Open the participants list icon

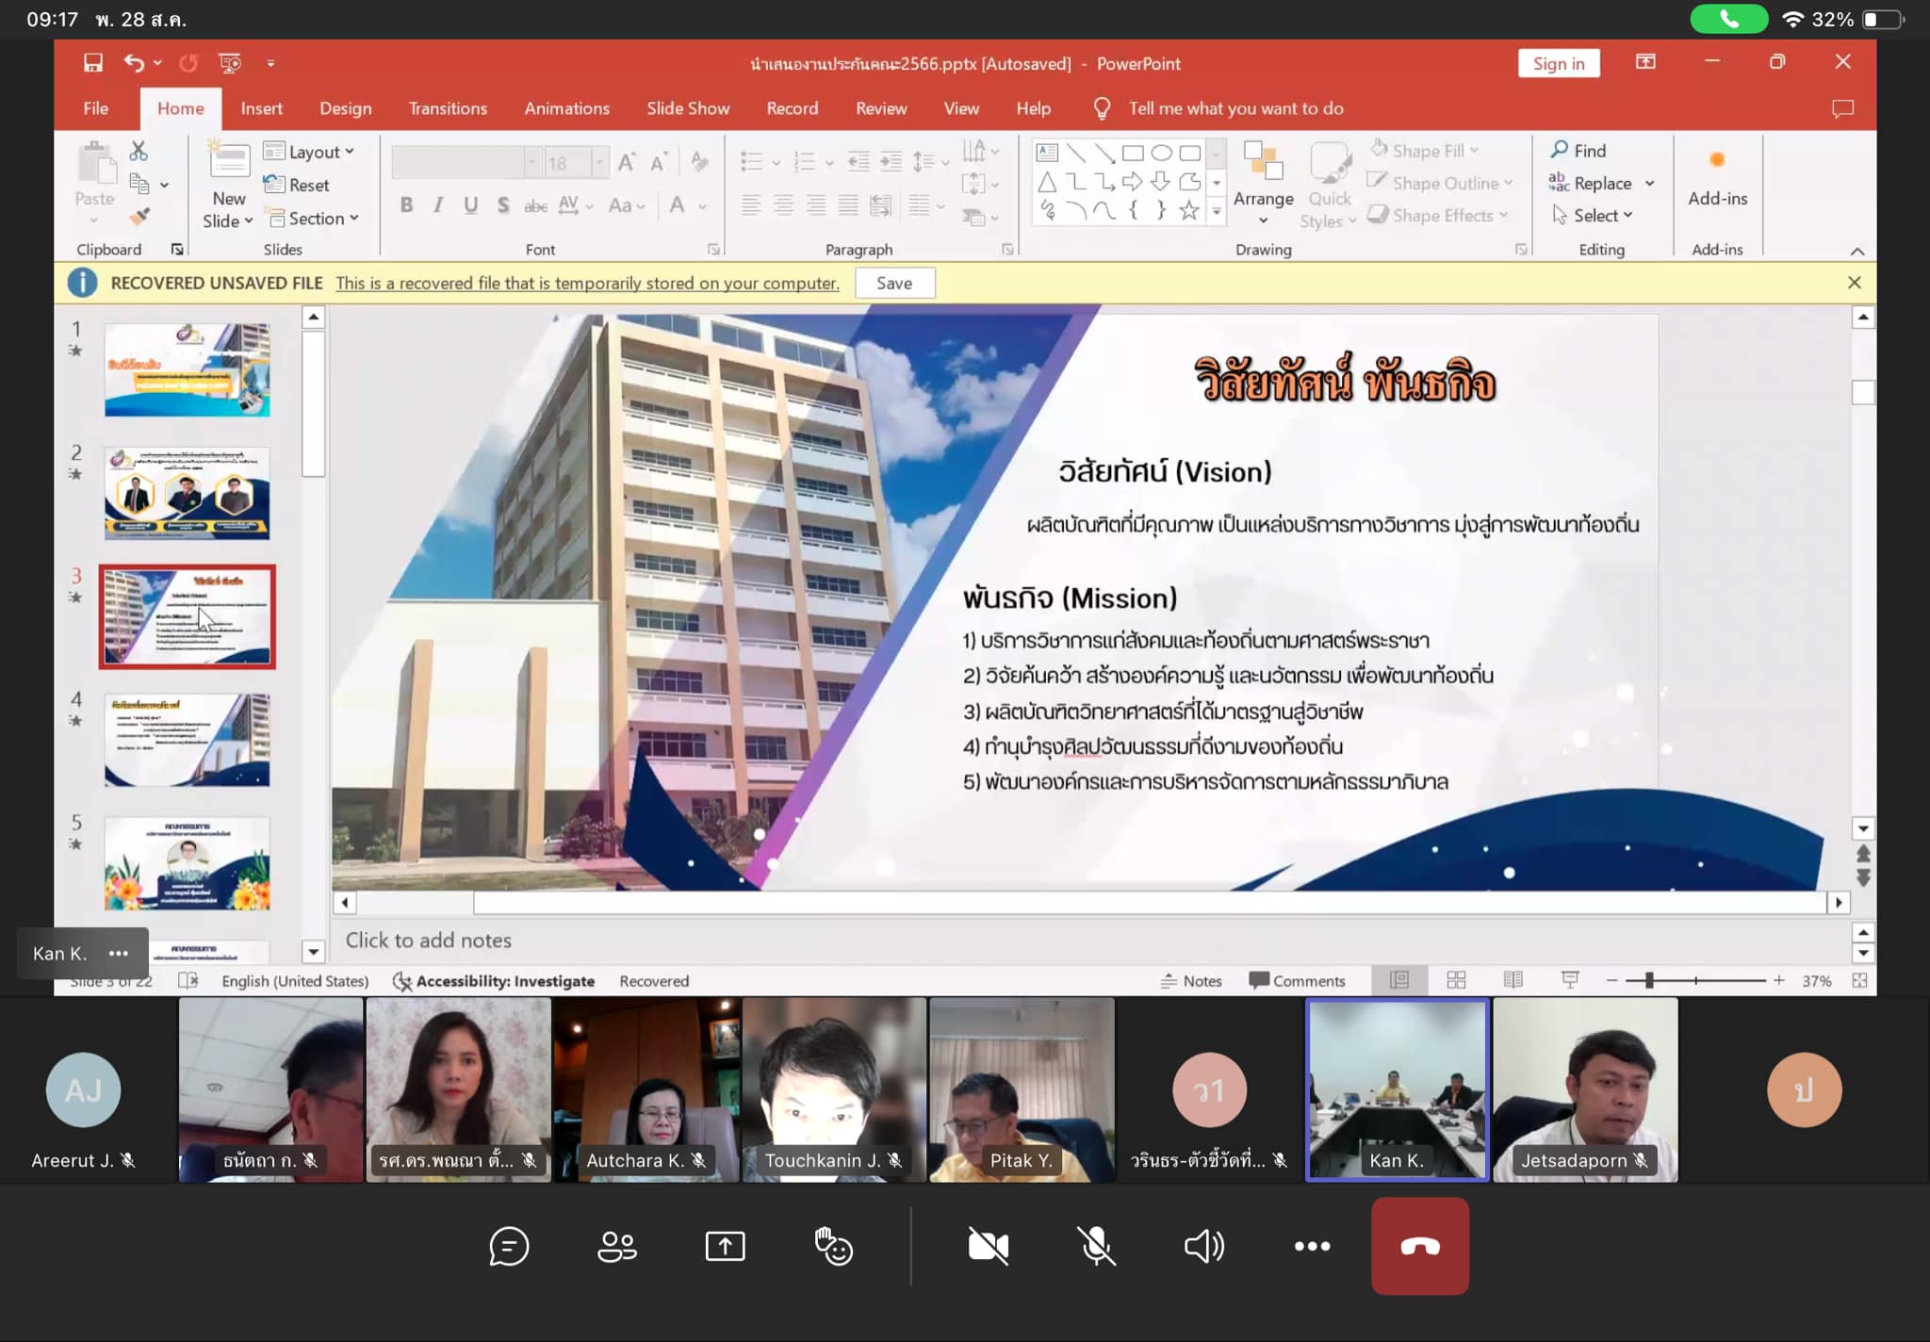click(617, 1247)
